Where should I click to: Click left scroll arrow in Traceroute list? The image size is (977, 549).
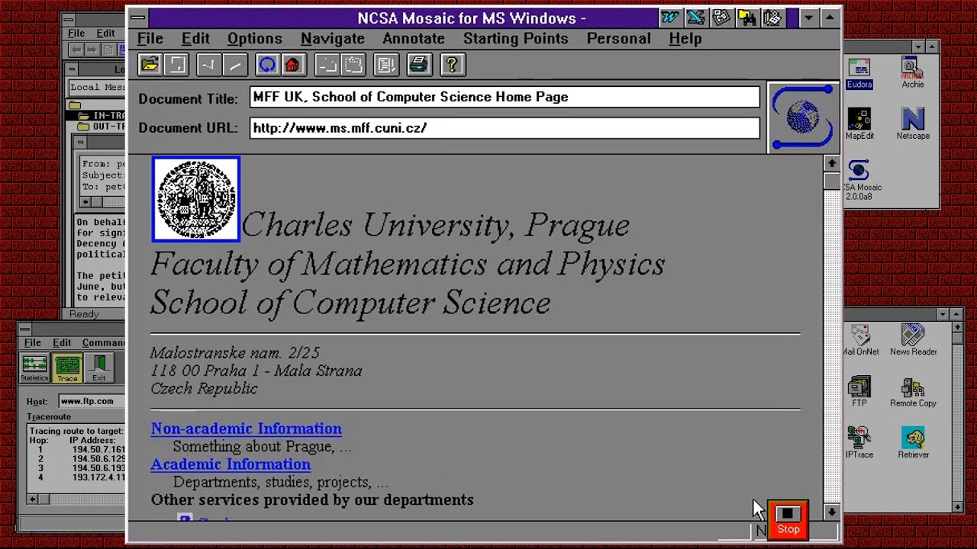32,499
